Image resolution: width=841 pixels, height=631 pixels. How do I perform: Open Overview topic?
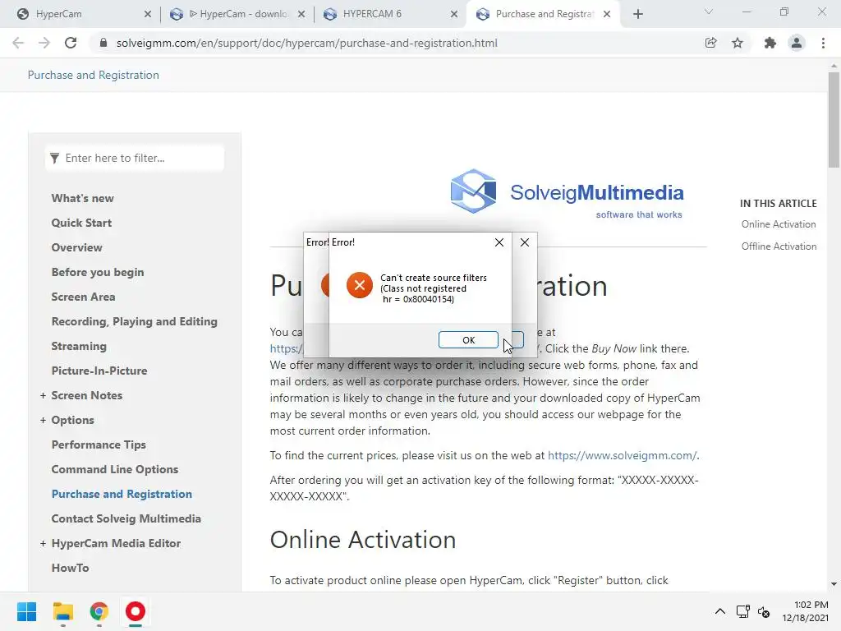click(x=76, y=247)
